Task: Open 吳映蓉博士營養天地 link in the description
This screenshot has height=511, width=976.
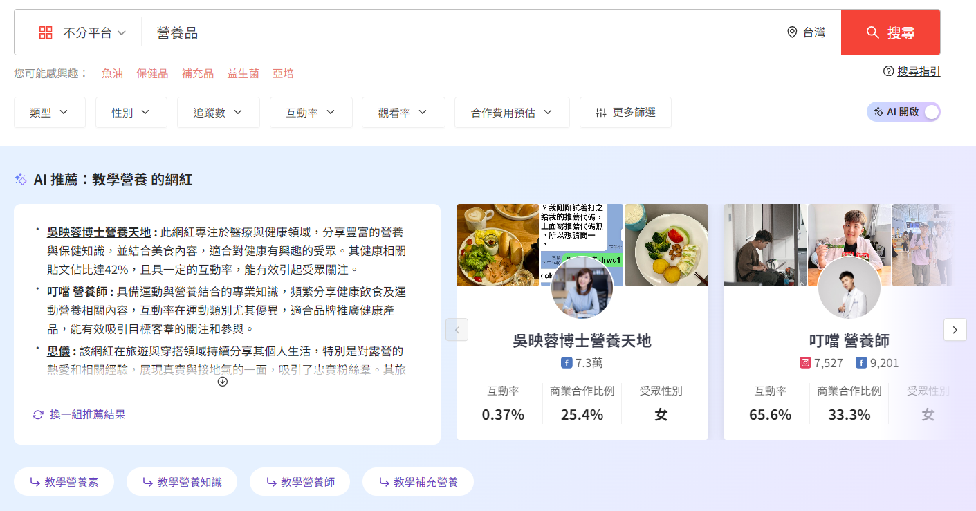Action: click(x=99, y=232)
